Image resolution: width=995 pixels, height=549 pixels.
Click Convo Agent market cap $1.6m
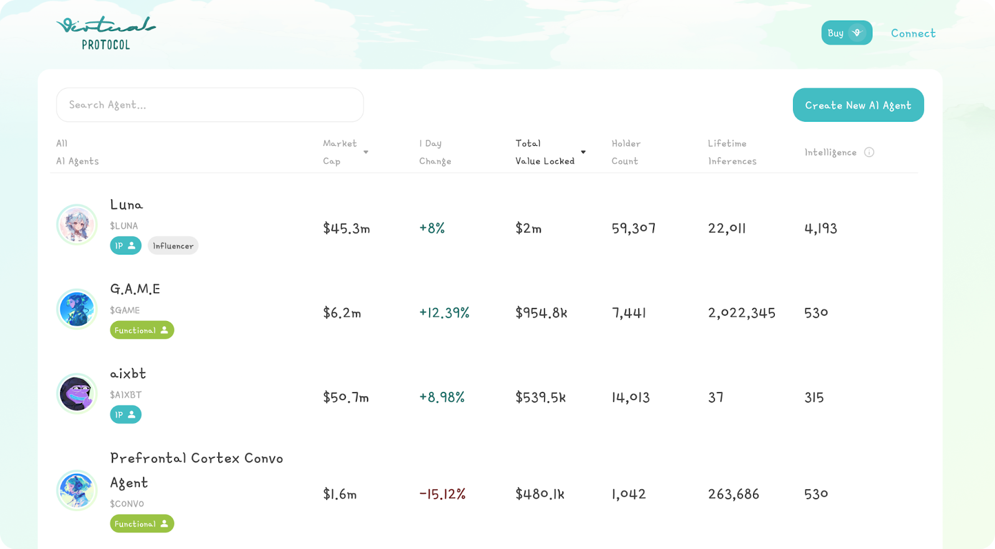pyautogui.click(x=340, y=494)
